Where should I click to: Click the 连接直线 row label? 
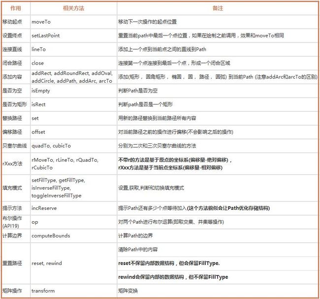[x=12, y=49]
